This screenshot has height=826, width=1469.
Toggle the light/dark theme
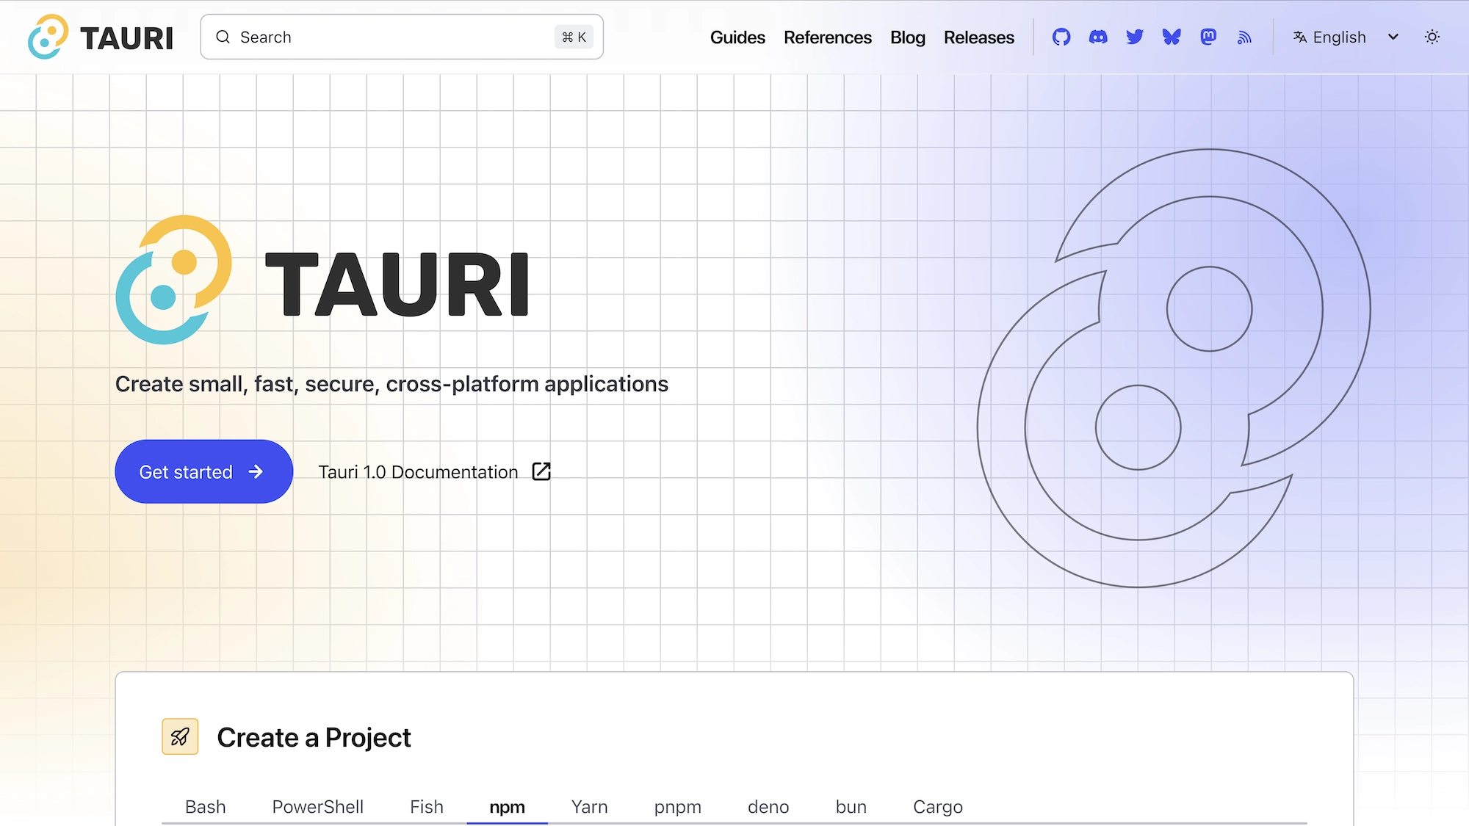pos(1432,36)
